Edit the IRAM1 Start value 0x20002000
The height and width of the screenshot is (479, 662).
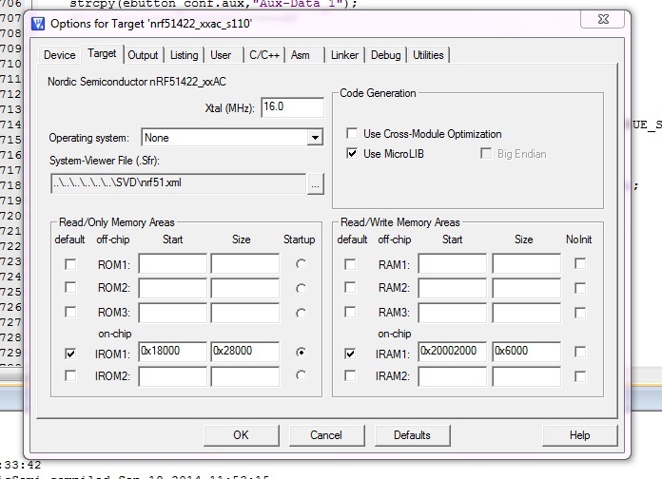coord(453,352)
